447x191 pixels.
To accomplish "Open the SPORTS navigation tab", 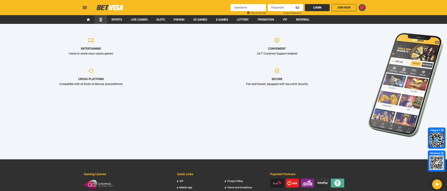I will (x=116, y=20).
